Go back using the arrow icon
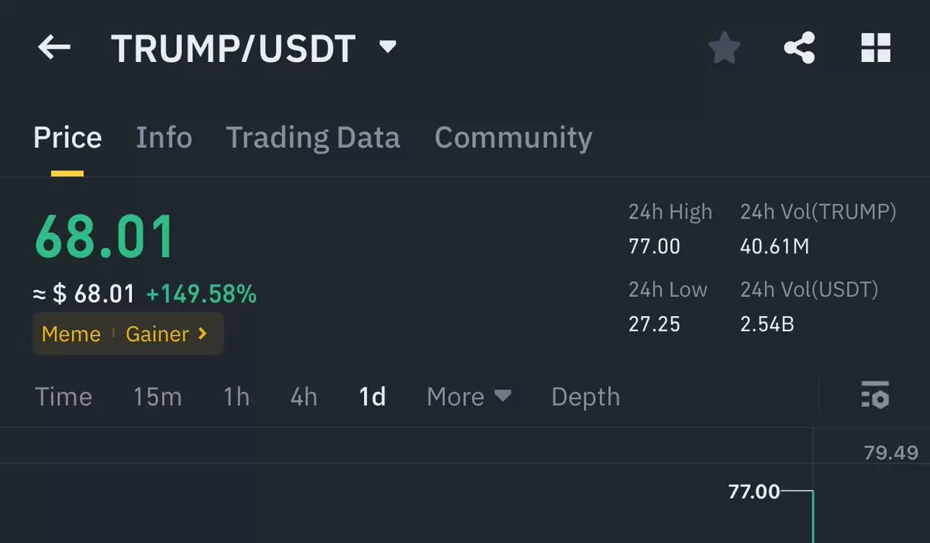The image size is (930, 543). pyautogui.click(x=54, y=48)
